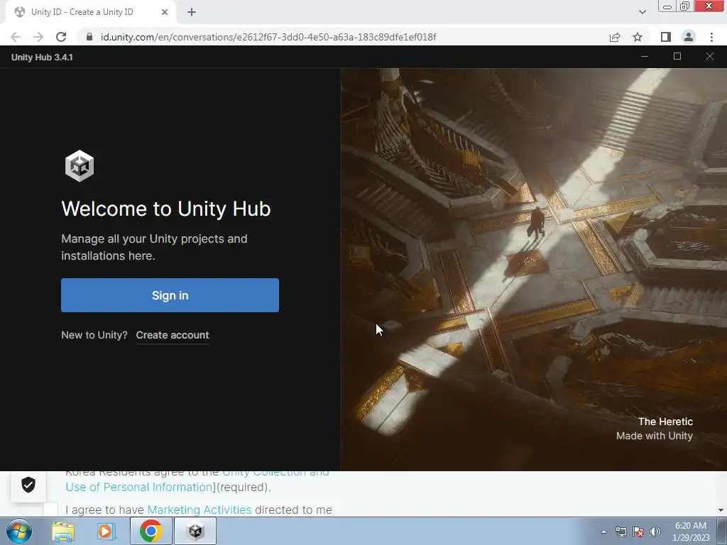Toggle Chrome side panel icon
727x545 pixels.
pos(666,37)
